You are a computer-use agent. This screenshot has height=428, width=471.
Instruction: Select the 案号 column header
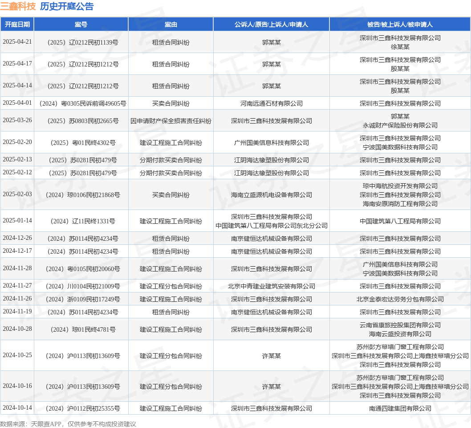(81, 25)
